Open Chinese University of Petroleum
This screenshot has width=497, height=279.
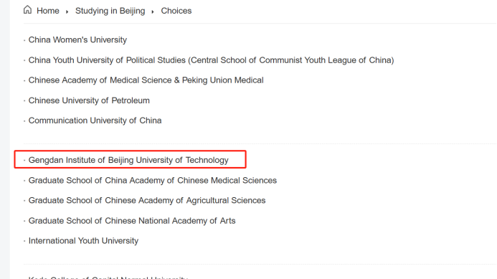coord(89,100)
